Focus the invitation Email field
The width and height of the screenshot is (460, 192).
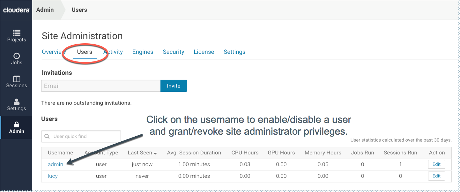(x=101, y=86)
